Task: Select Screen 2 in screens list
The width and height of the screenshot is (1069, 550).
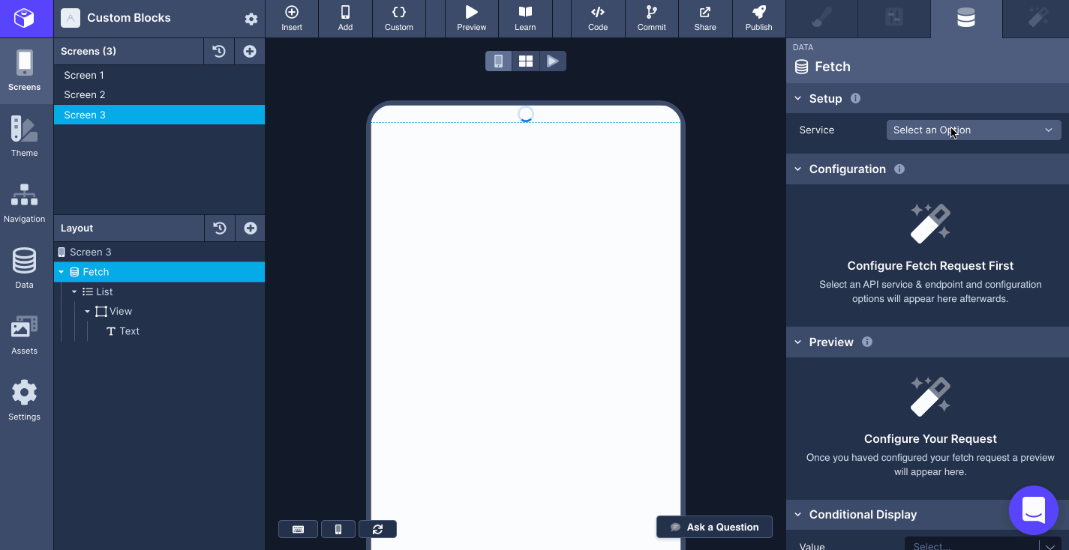Action: coord(85,94)
